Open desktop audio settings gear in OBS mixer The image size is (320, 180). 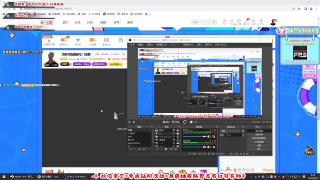pyautogui.click(x=214, y=147)
